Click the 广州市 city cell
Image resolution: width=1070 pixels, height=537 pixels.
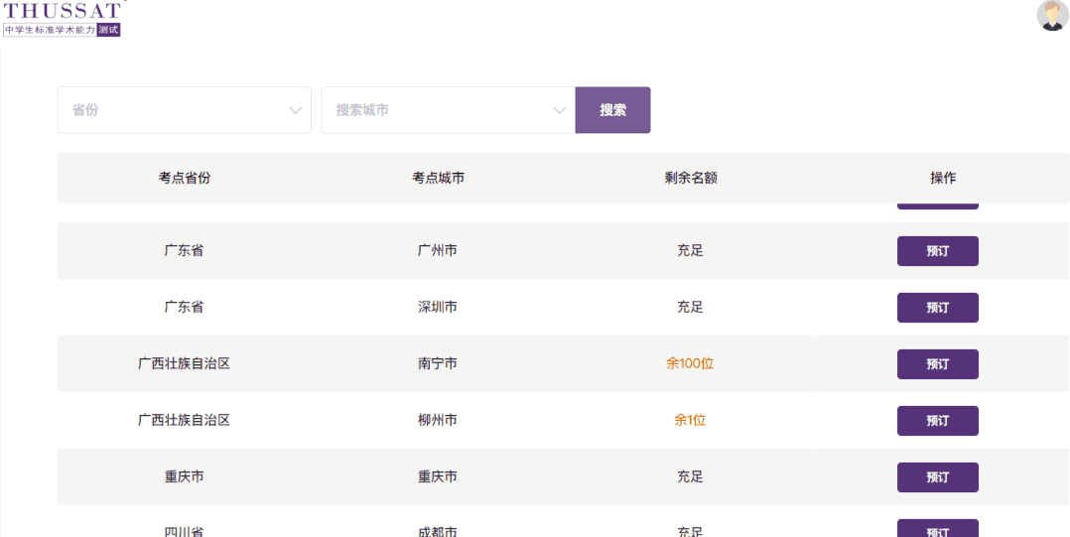438,251
